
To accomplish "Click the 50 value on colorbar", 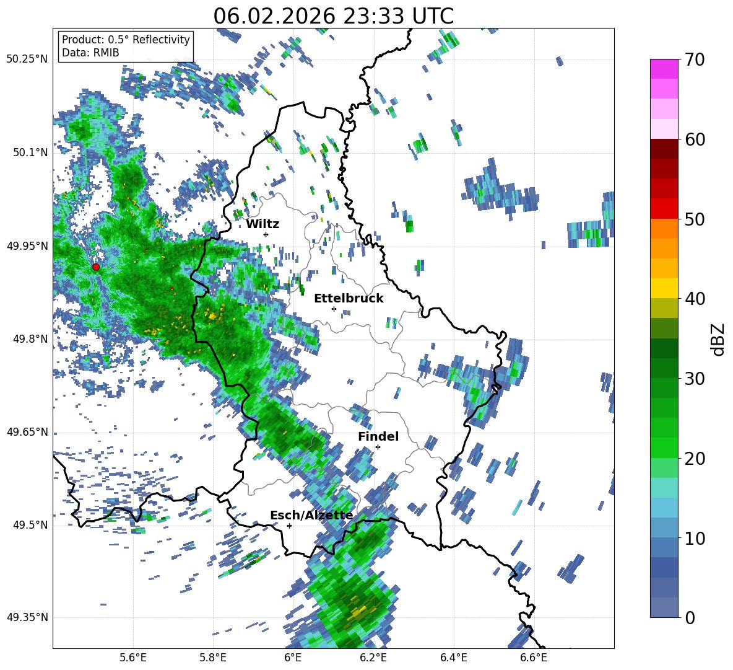I will (695, 219).
